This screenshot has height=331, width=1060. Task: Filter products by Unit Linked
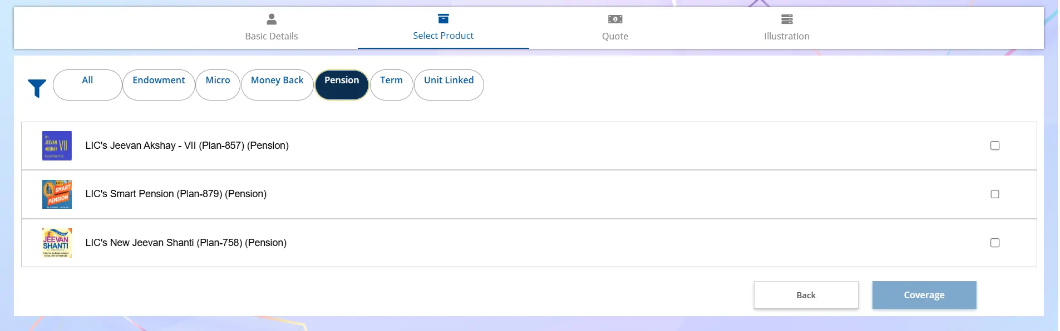[448, 85]
